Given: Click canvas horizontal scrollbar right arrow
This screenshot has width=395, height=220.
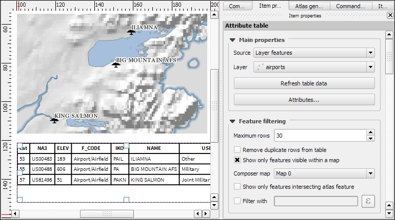Looking at the screenshot, I should click(206, 214).
